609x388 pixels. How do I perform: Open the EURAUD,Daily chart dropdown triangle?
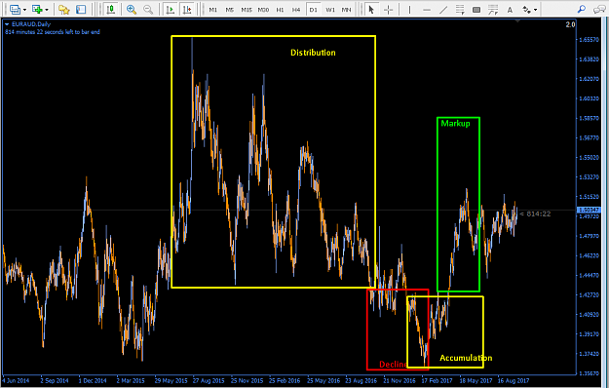(7, 24)
